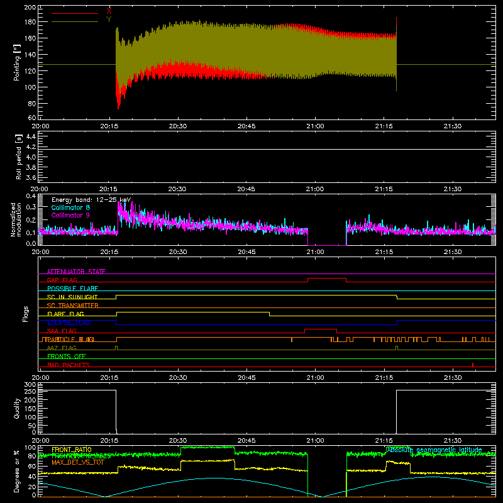The height and width of the screenshot is (503, 503).
Task: Click '21:00' time label under Pointing plot
Action: 315,126
